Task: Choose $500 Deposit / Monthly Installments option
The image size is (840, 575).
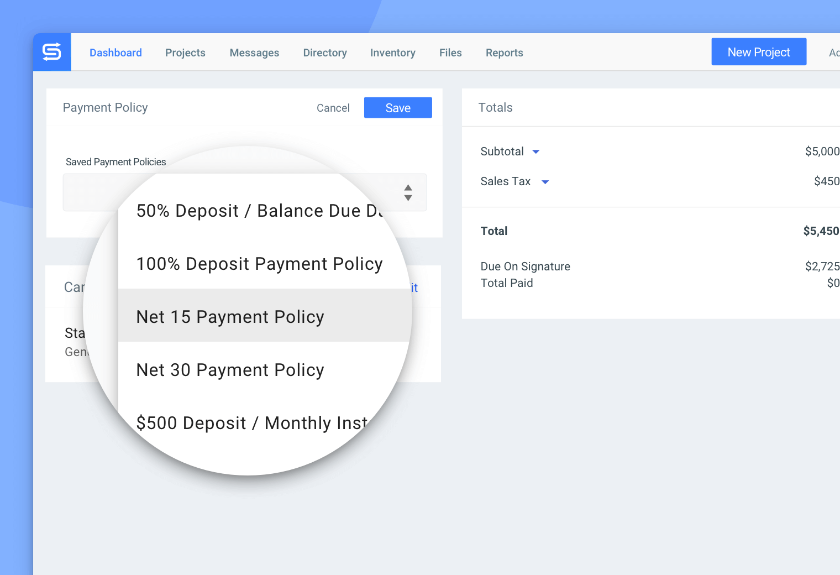Action: pos(252,423)
